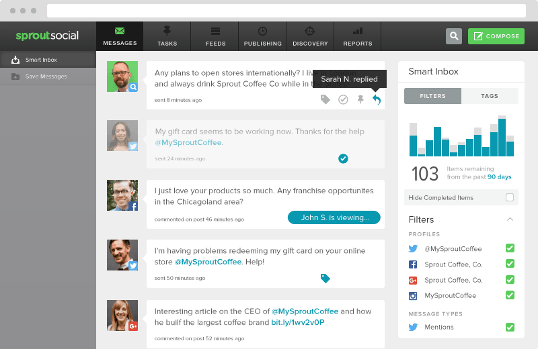Image resolution: width=538 pixels, height=349 pixels.
Task: View the Reports tab
Action: click(x=358, y=36)
